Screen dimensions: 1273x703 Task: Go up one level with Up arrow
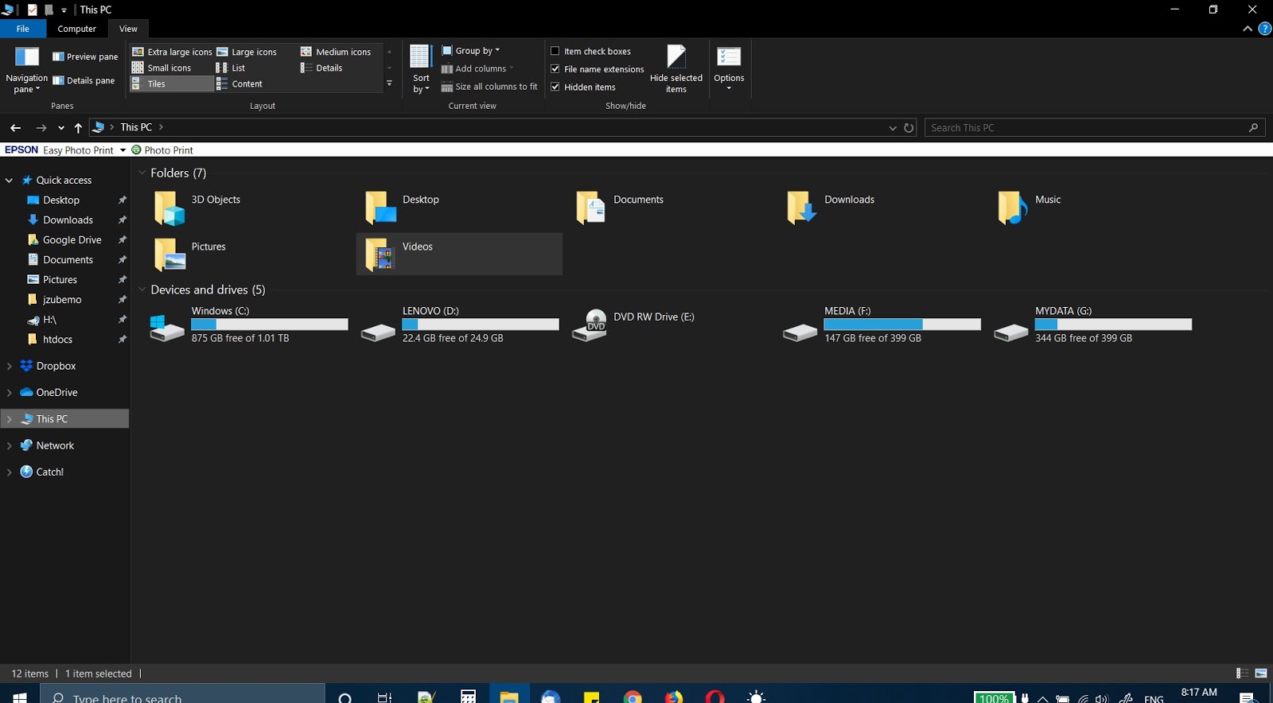[78, 127]
